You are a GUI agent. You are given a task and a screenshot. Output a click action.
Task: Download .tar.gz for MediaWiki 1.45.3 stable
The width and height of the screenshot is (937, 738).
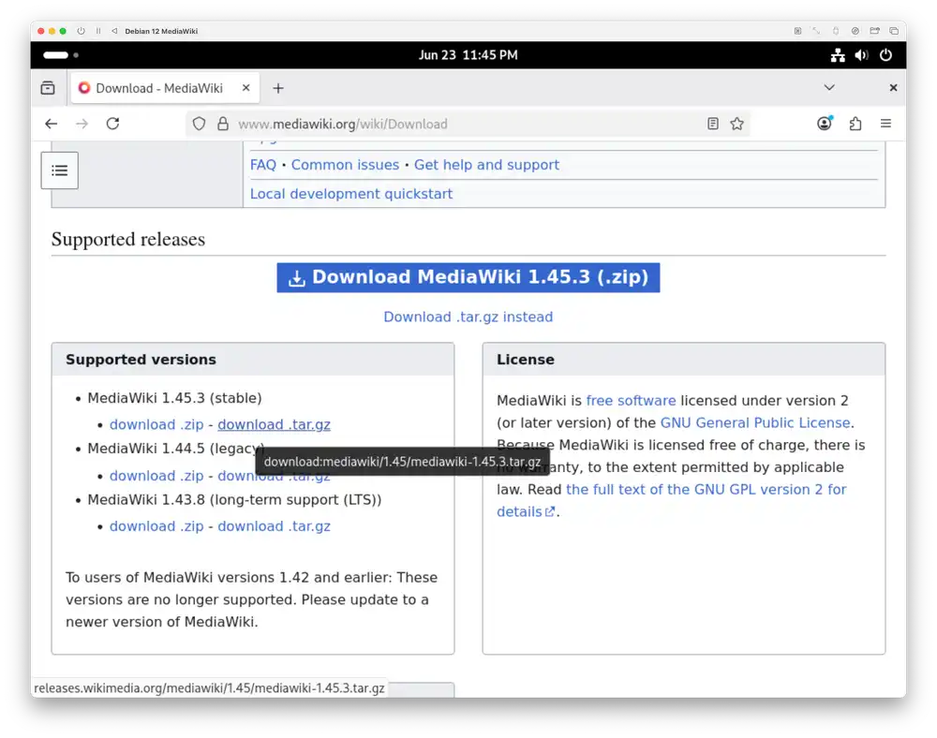click(274, 424)
